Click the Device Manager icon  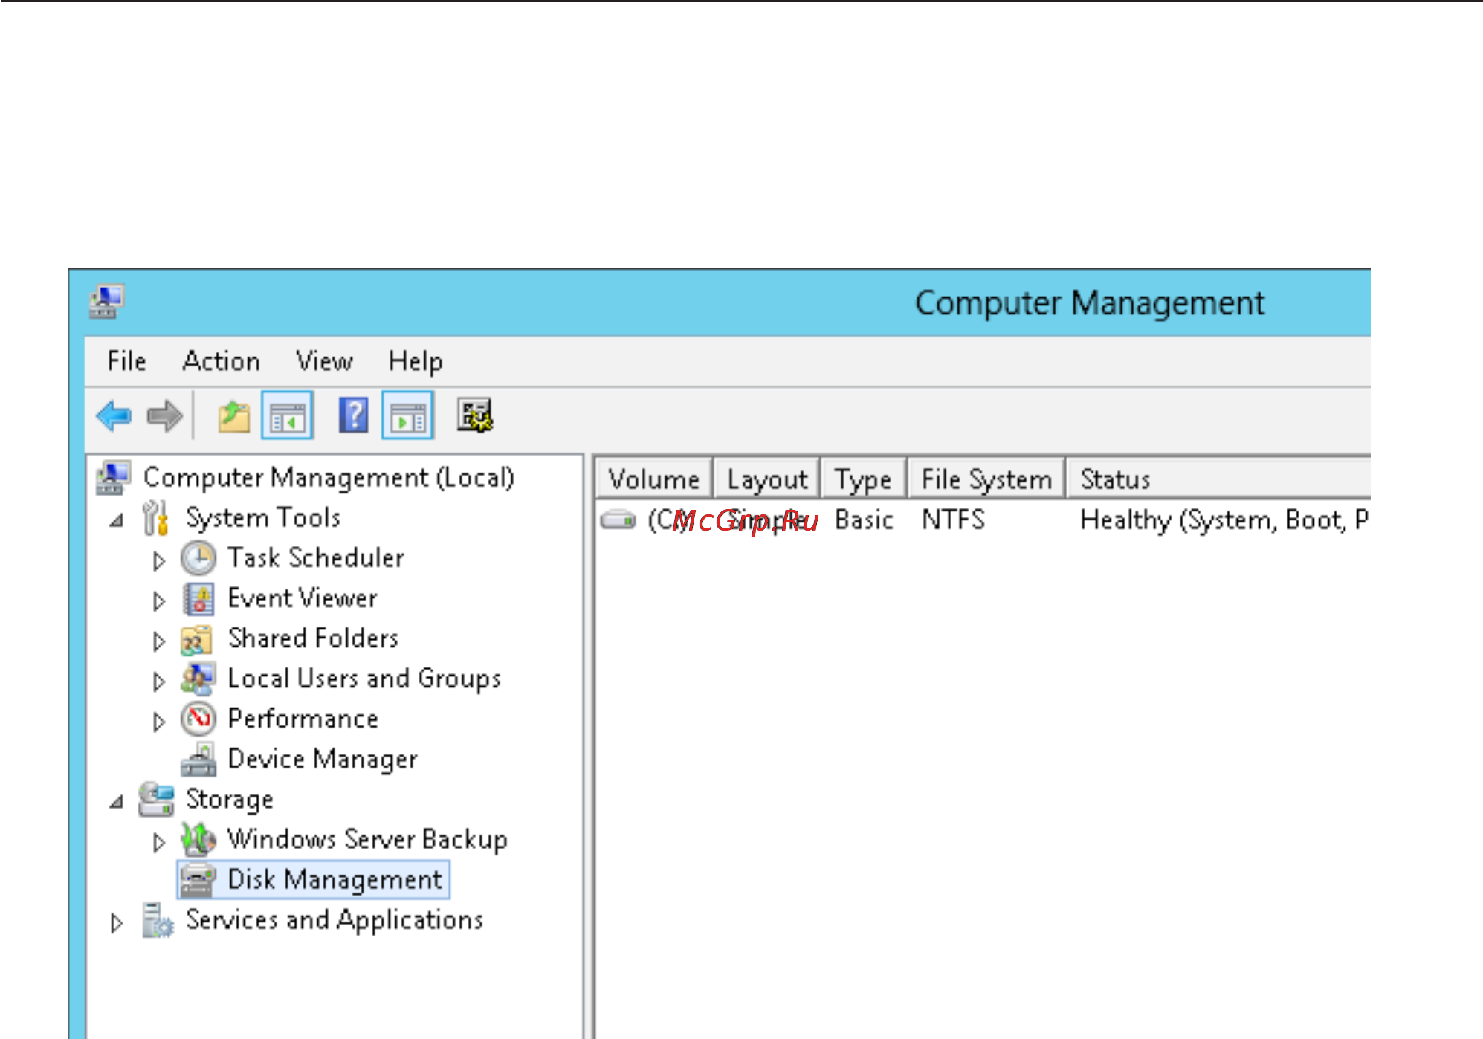(198, 759)
